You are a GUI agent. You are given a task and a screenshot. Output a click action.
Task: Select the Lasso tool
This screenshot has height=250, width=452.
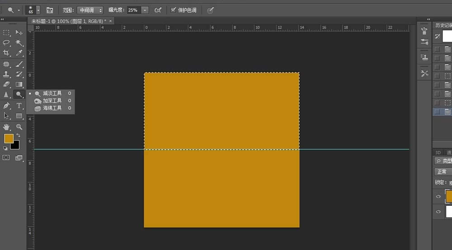tap(6, 42)
